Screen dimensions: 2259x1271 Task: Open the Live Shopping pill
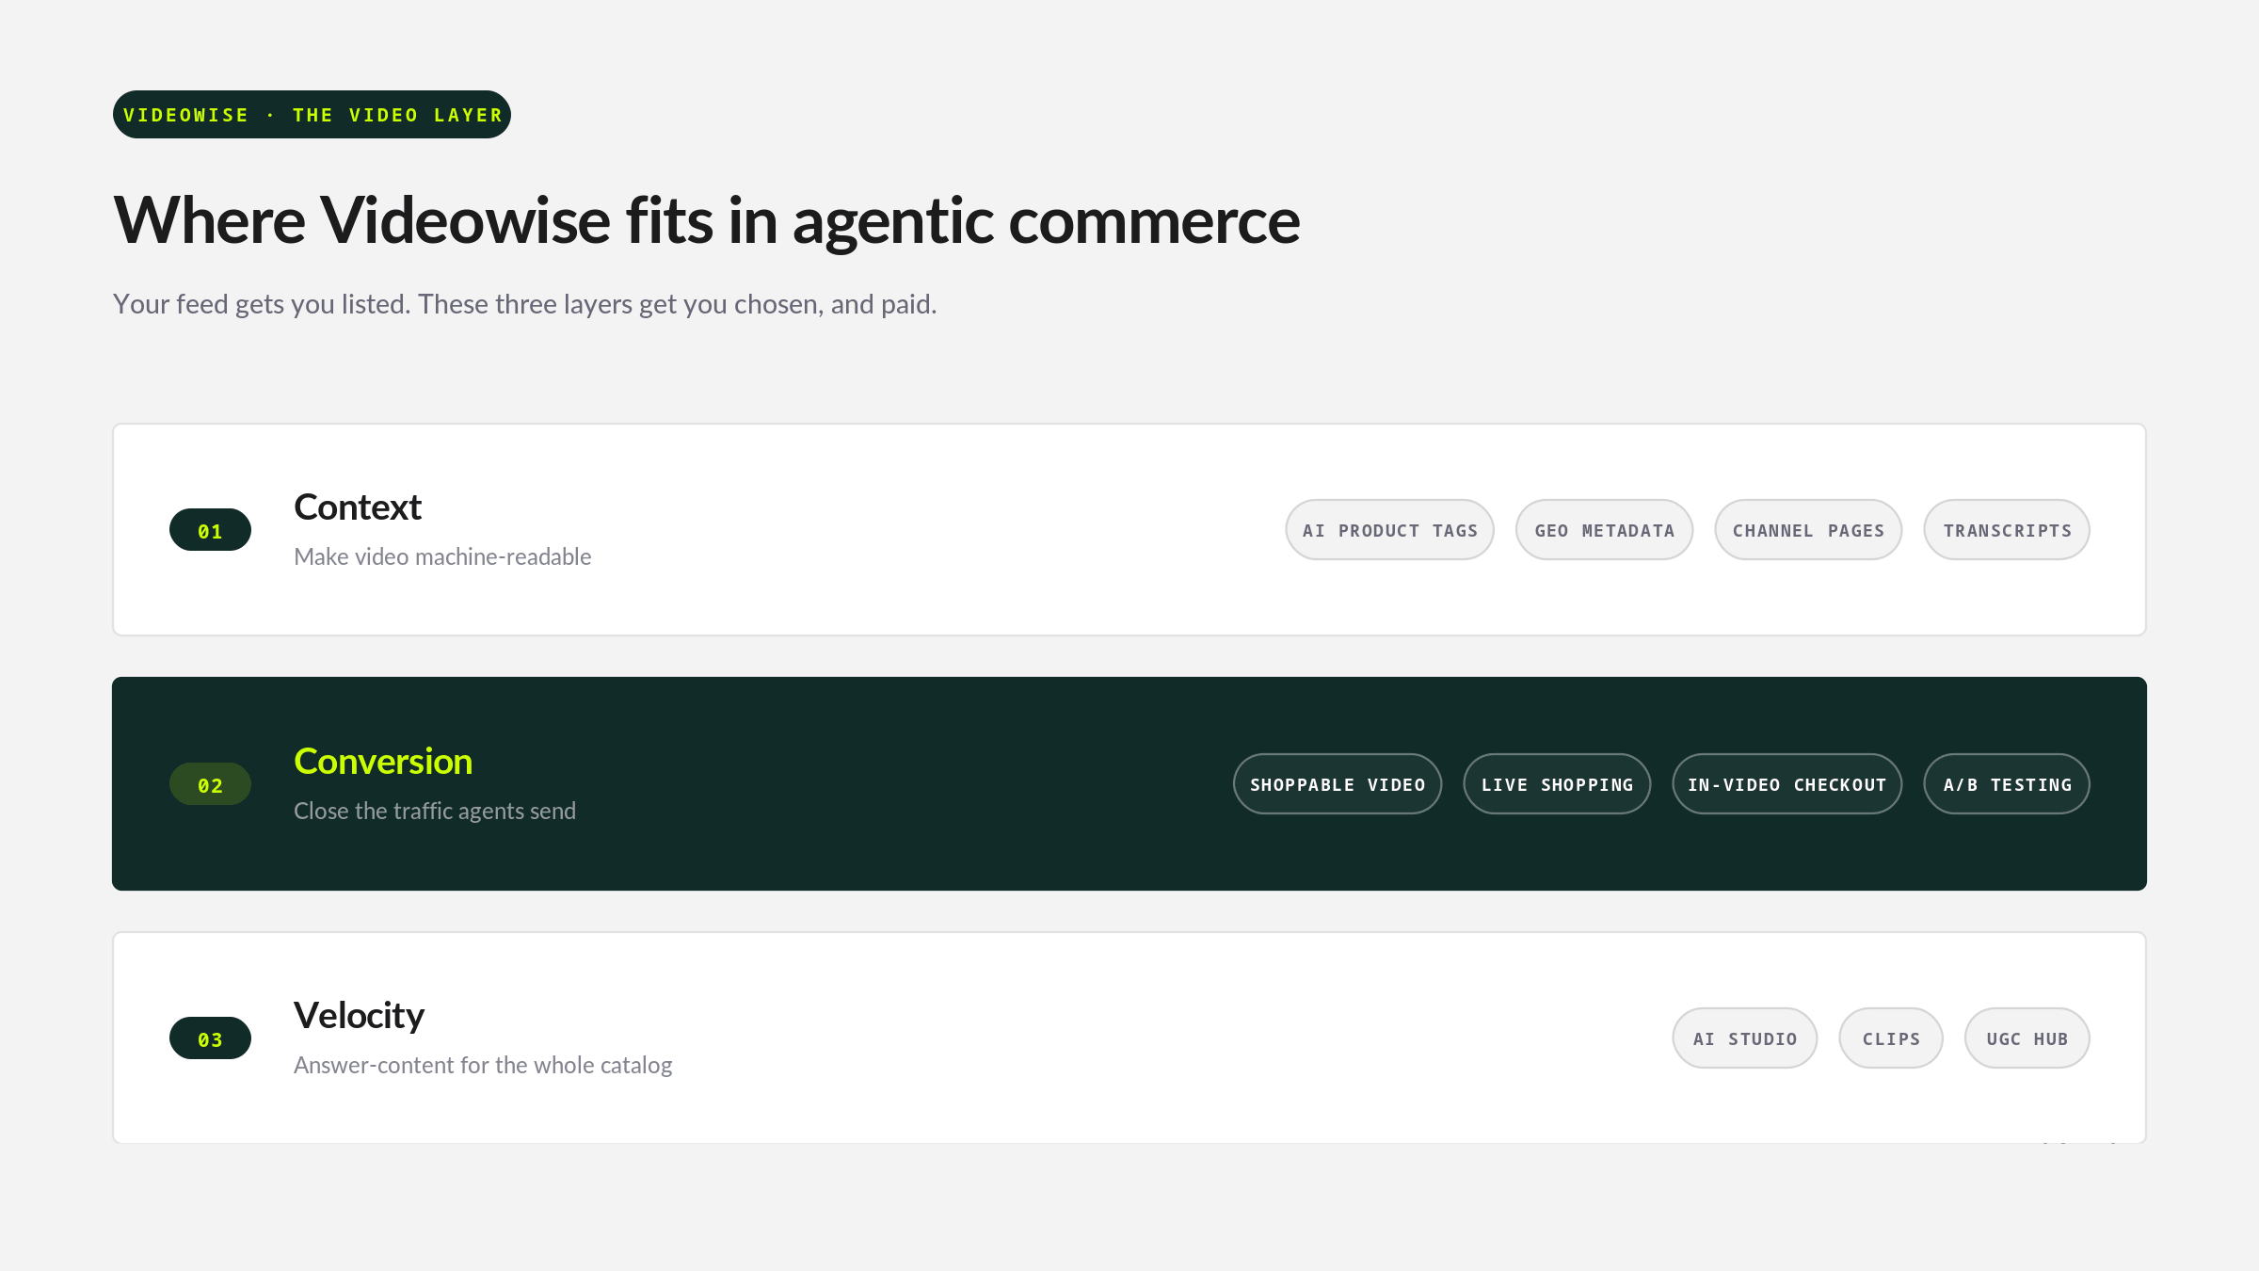pyautogui.click(x=1557, y=784)
